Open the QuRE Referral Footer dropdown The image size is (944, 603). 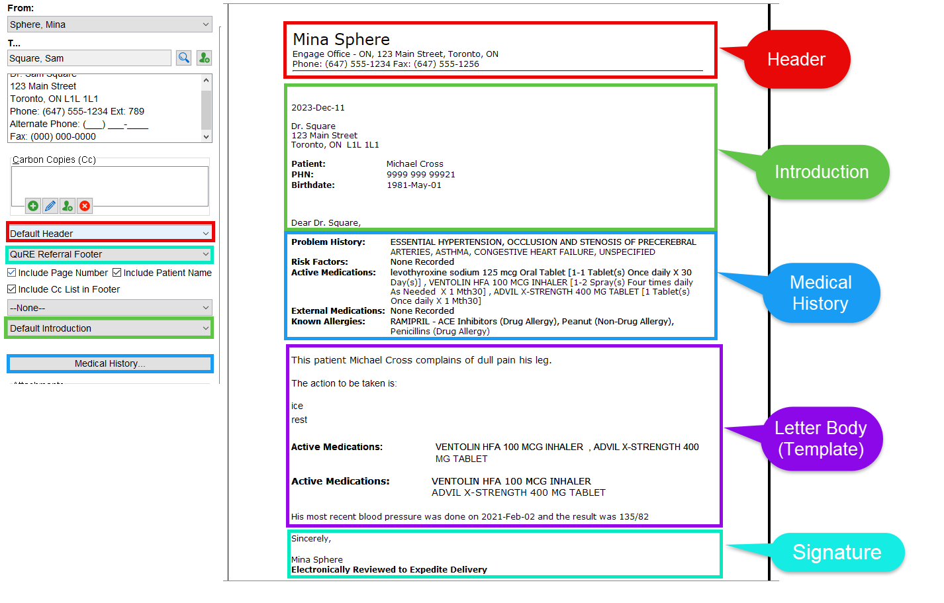pyautogui.click(x=110, y=254)
